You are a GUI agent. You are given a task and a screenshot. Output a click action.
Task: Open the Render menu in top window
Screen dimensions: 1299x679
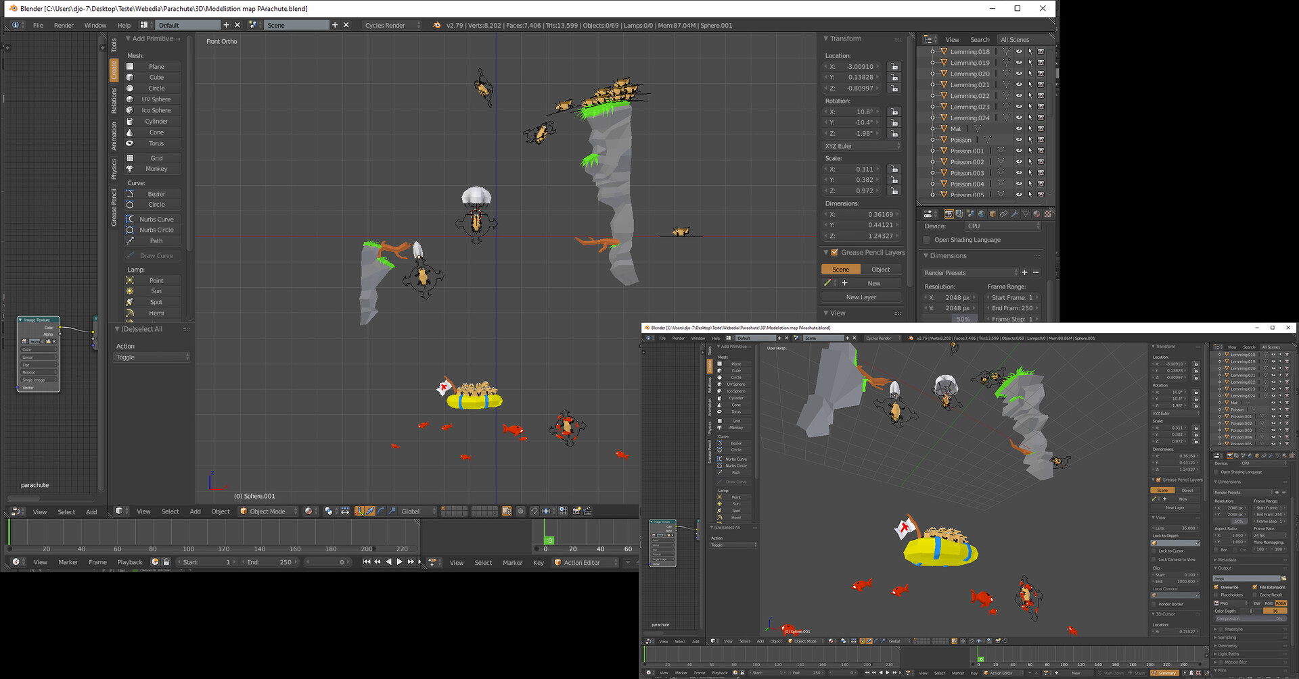(64, 25)
